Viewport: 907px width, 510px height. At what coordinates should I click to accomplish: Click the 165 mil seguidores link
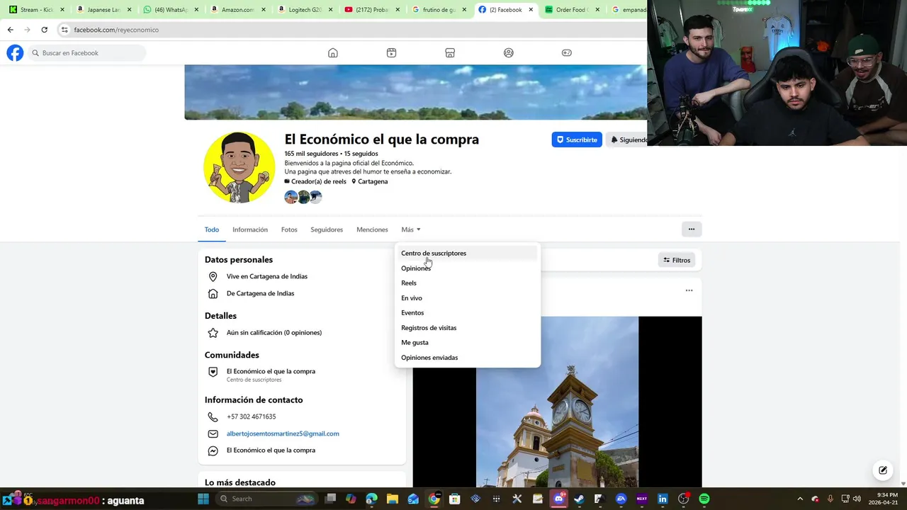coord(311,154)
